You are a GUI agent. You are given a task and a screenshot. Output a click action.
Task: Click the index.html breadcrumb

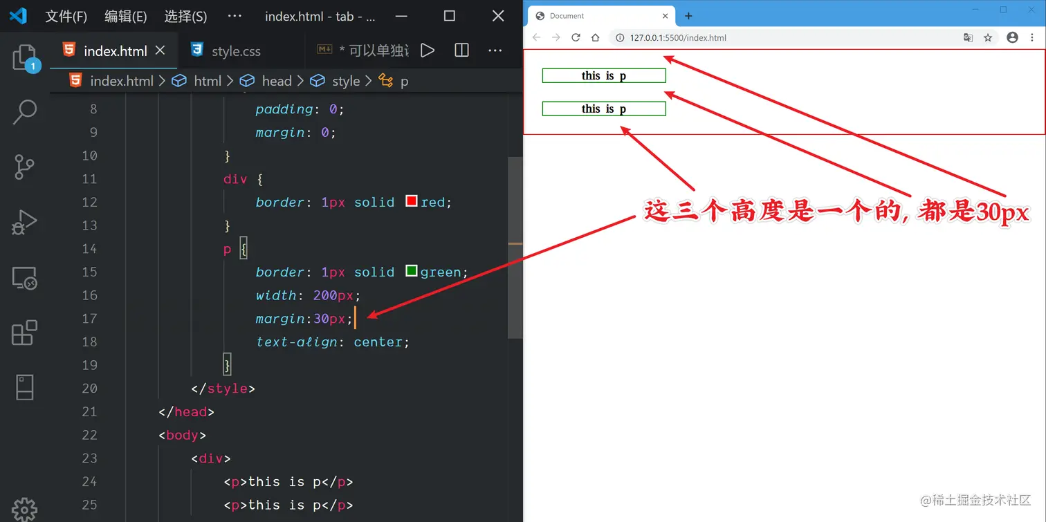(111, 81)
